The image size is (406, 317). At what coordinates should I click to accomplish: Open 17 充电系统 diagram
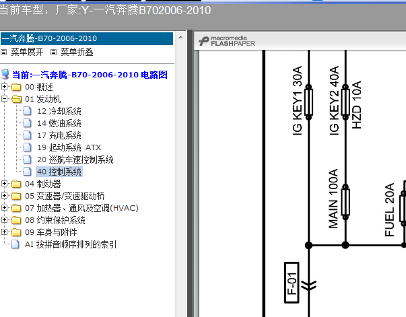[59, 135]
